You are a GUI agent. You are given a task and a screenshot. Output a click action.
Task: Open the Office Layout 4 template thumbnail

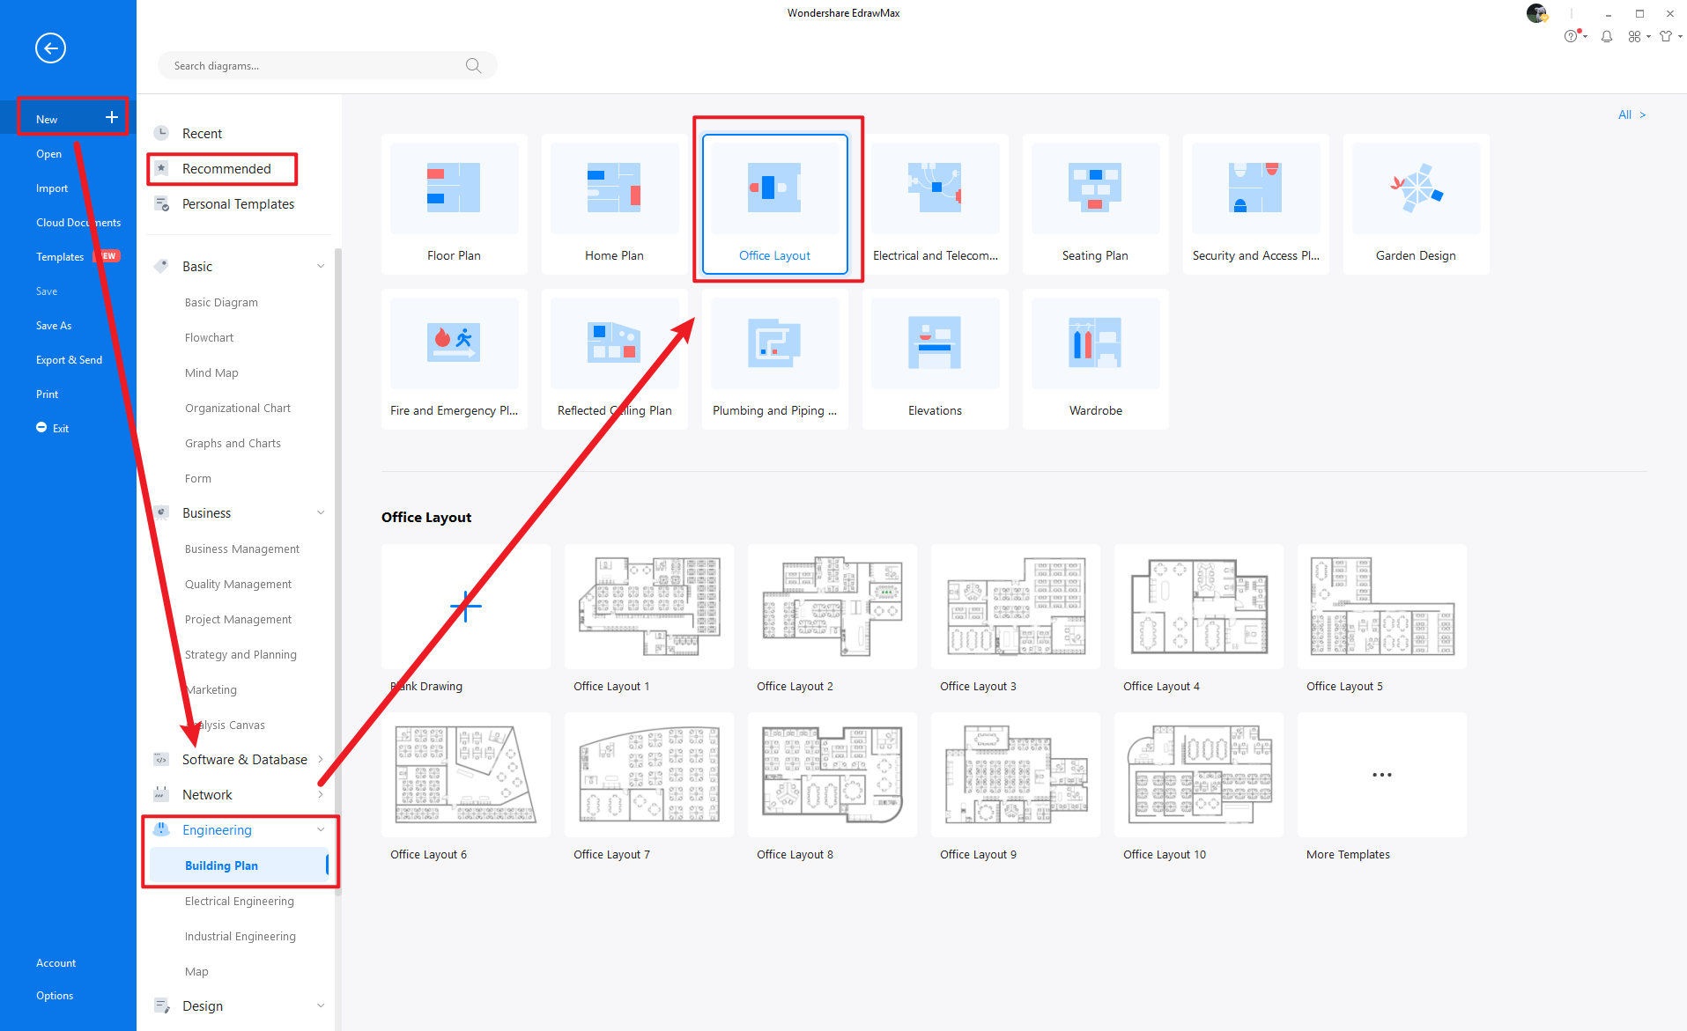(x=1198, y=607)
